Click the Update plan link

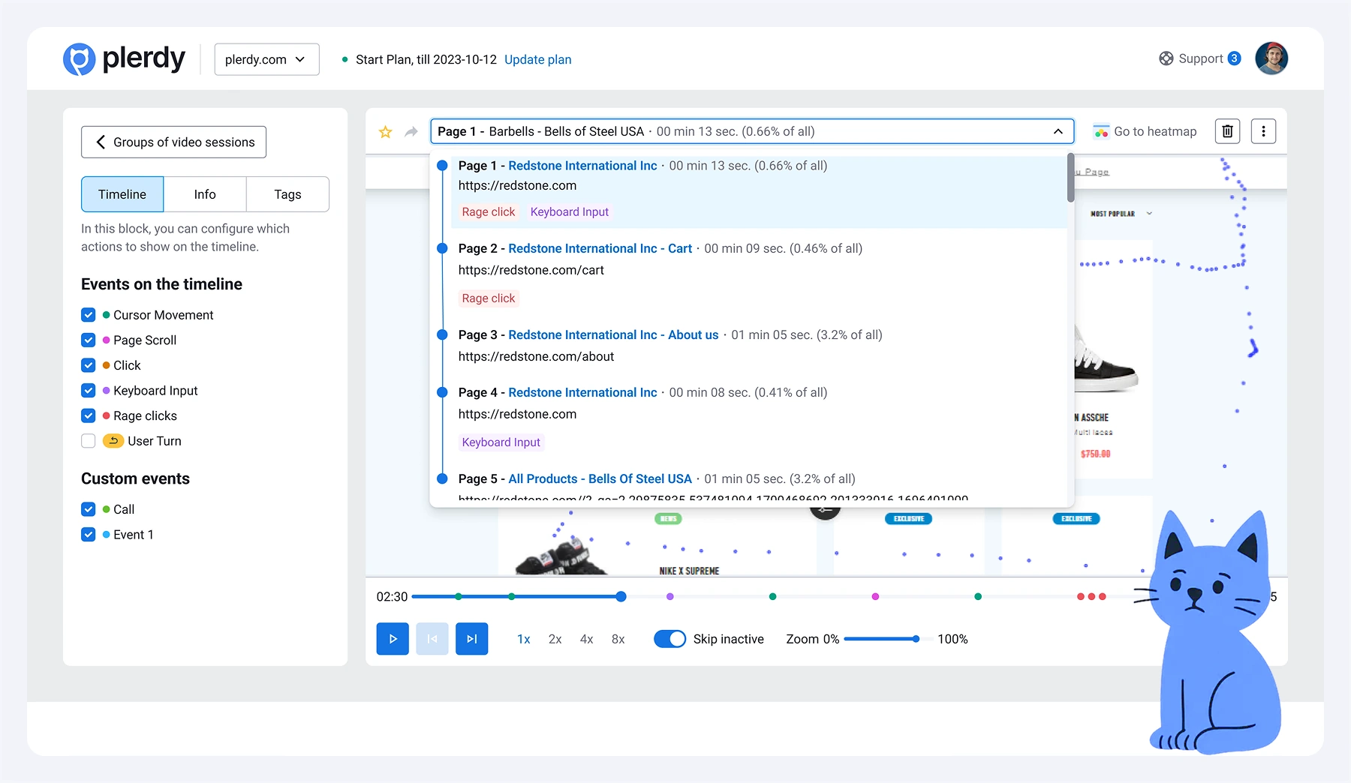(537, 59)
